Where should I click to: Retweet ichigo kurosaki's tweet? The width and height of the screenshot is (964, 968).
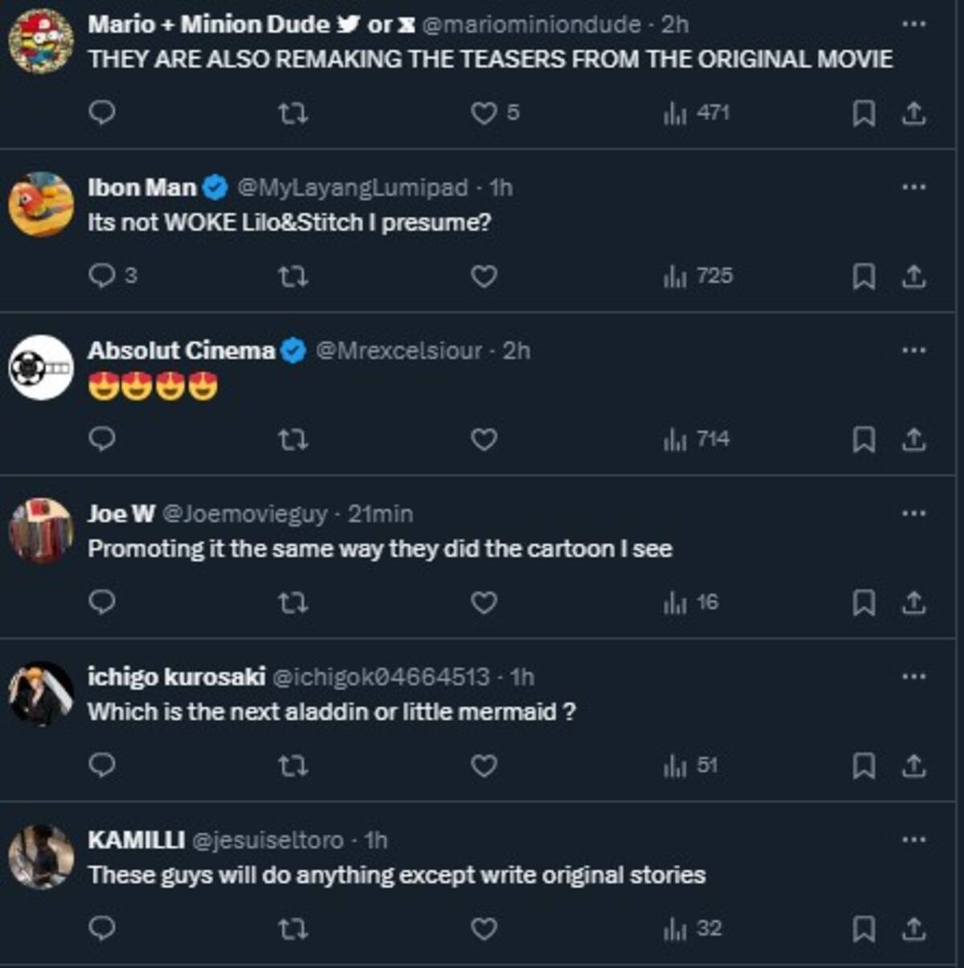coord(292,766)
